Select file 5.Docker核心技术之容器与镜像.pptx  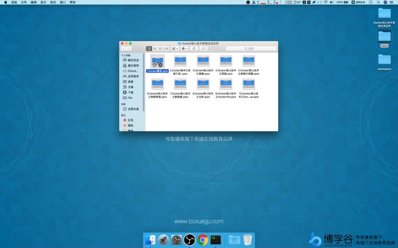[x=249, y=65]
